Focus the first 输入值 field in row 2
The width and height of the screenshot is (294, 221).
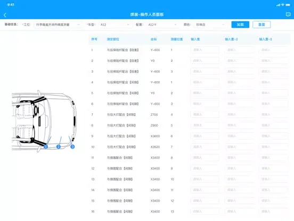[x=205, y=61]
